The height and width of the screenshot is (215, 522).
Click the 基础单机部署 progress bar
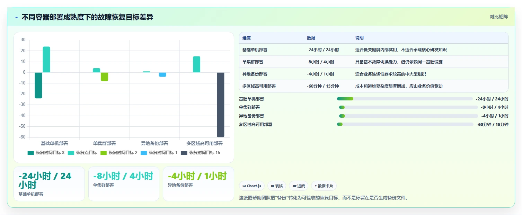[405, 99]
